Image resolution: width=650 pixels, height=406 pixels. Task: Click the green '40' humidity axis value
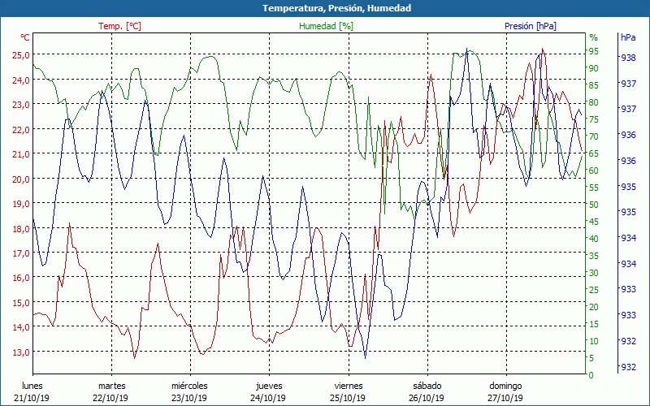pos(594,239)
